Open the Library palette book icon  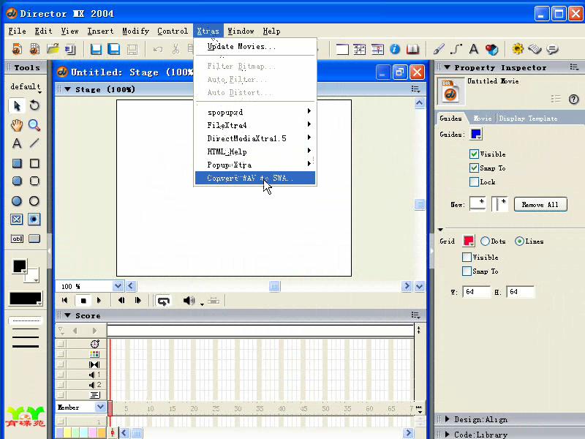[412, 49]
